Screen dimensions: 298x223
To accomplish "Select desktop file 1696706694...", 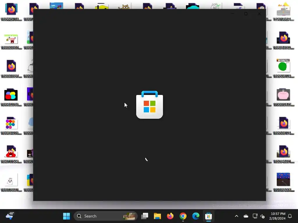I will coord(283,12).
